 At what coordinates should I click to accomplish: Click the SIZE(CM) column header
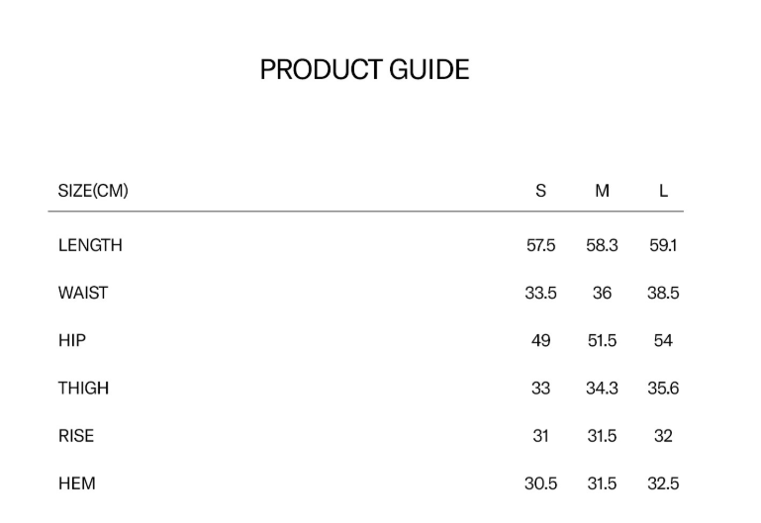coord(93,191)
